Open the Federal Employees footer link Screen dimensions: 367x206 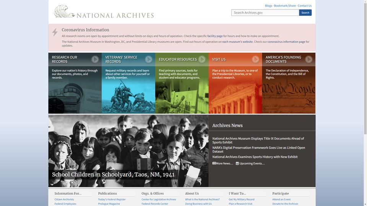(65, 204)
